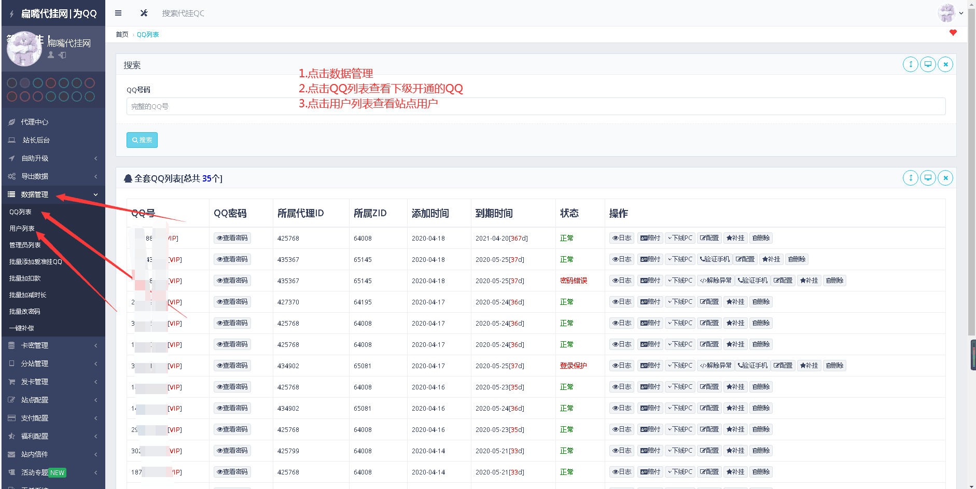The image size is (976, 489).
Task: Close the 全套QQ列表 panel with X icon
Action: (945, 178)
